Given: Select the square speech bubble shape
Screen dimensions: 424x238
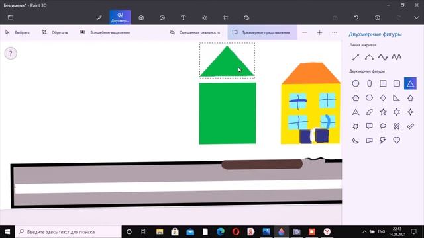Looking at the screenshot, I should (370, 126).
